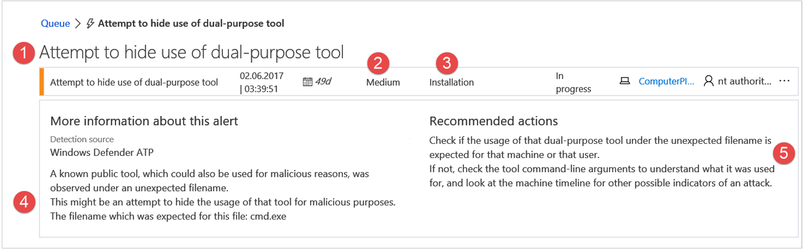Click the red callout marker number 4
Viewport: 804px width, 249px height.
pos(24,202)
